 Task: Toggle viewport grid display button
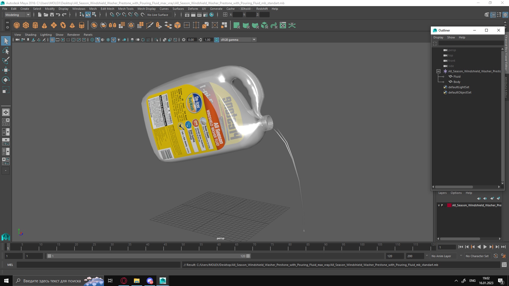coord(52,40)
